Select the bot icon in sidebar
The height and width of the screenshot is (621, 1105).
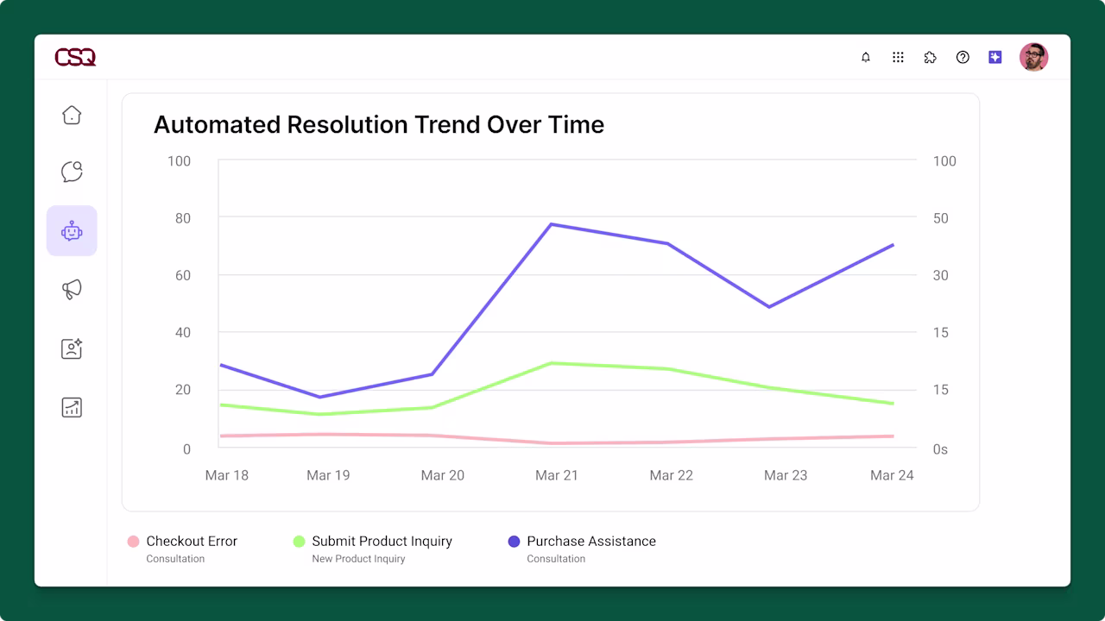click(x=72, y=230)
